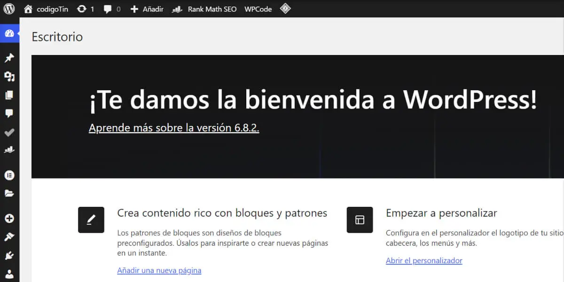Click the Páginas sidebar icon
This screenshot has height=282, width=564.
point(9,95)
